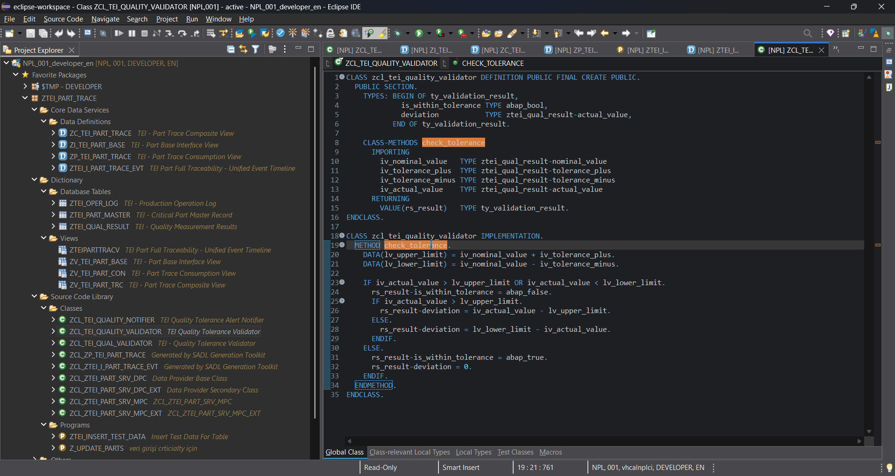Toggle the Skip All Breakpoints button
The image size is (895, 476).
click(x=103, y=33)
